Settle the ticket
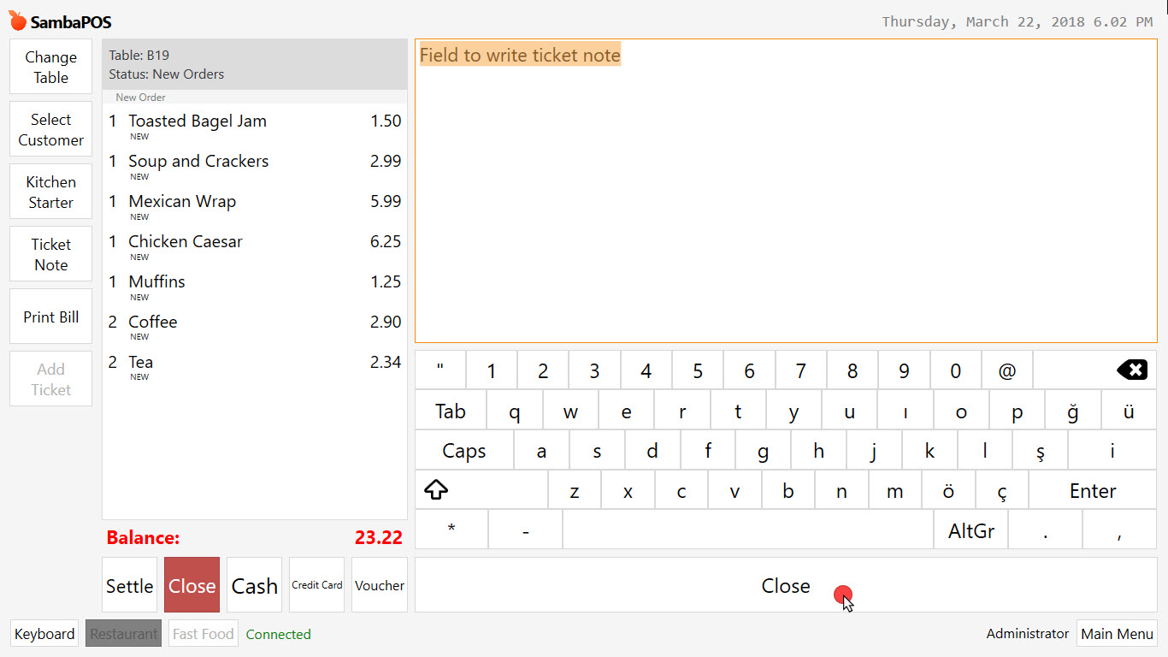The image size is (1168, 657). 129,585
